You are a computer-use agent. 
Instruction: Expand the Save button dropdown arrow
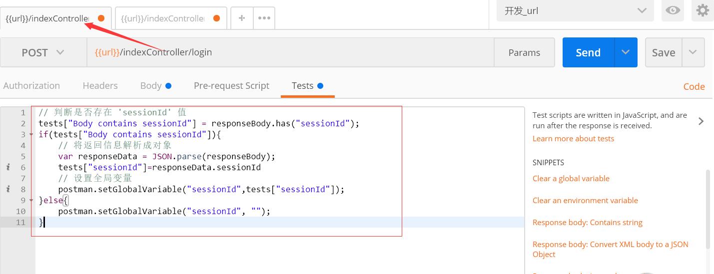point(693,52)
